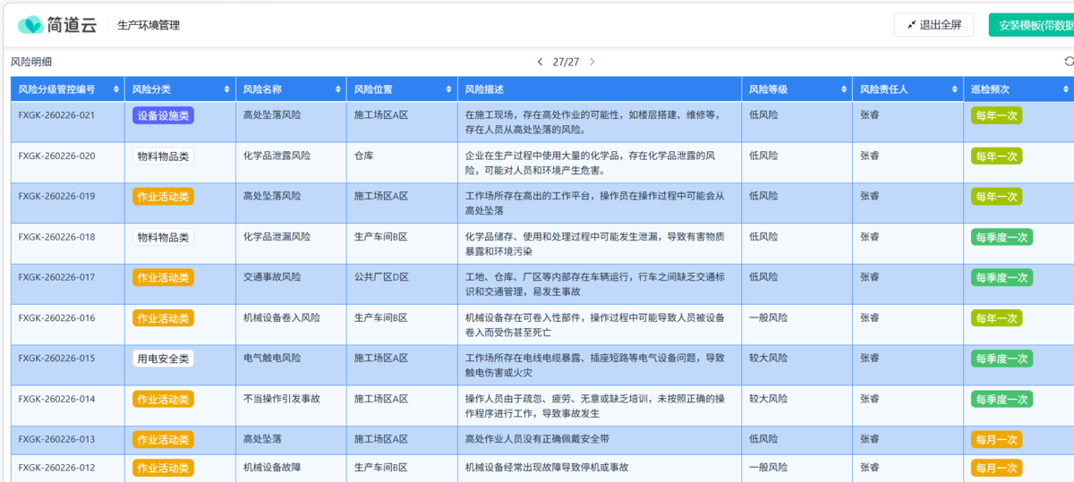
Task: Select record FXGK-260226-020
Action: pyautogui.click(x=56, y=156)
